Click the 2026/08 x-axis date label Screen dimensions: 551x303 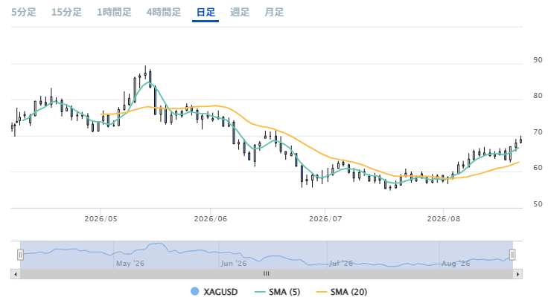tap(444, 219)
